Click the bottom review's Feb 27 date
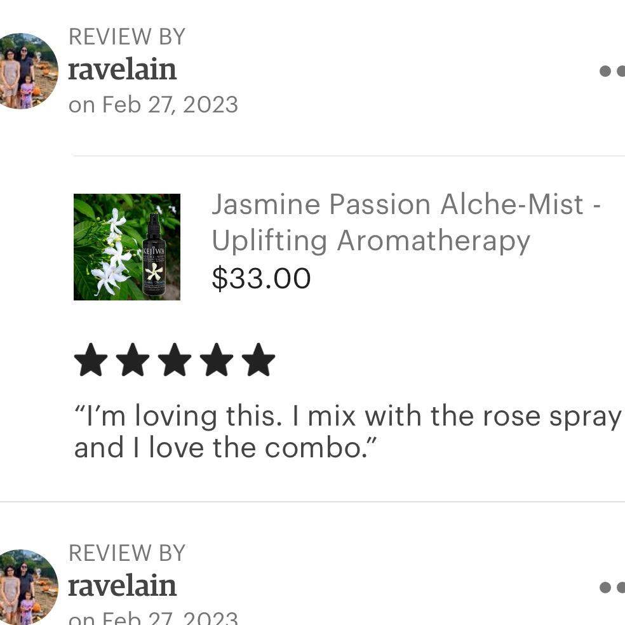 (x=153, y=617)
